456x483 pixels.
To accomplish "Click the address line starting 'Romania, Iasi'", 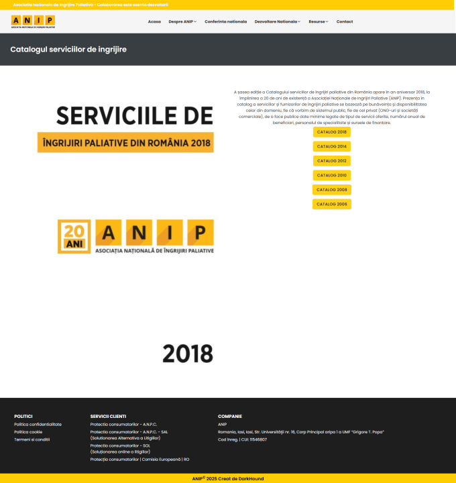I will [301, 432].
